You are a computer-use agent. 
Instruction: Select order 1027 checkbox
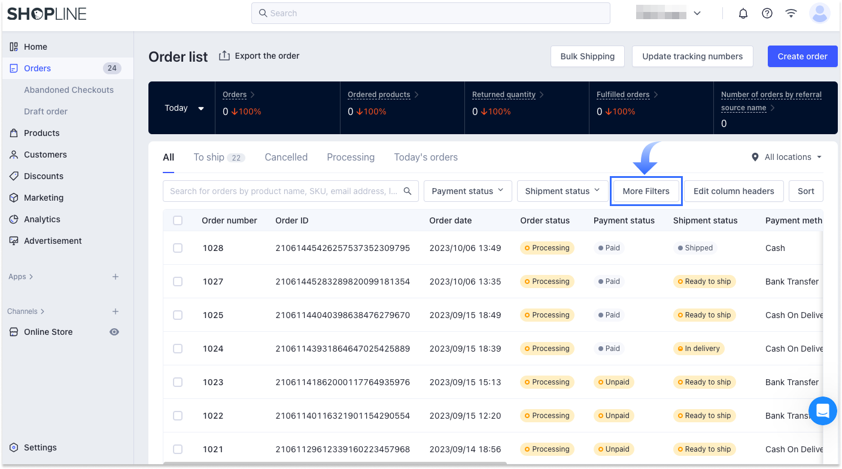pos(178,282)
